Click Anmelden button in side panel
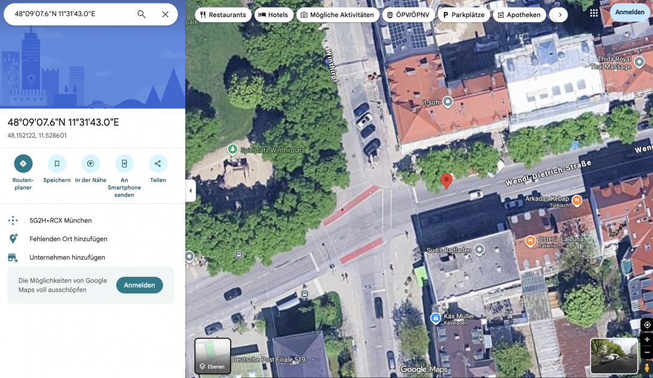The image size is (653, 378). (x=140, y=285)
